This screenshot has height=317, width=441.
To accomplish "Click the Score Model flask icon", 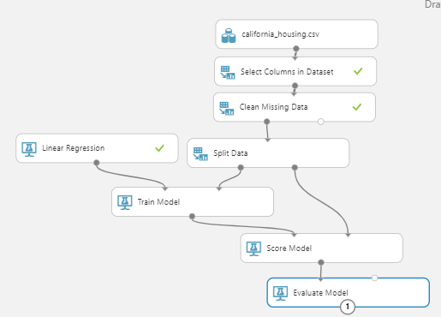I will [x=253, y=248].
